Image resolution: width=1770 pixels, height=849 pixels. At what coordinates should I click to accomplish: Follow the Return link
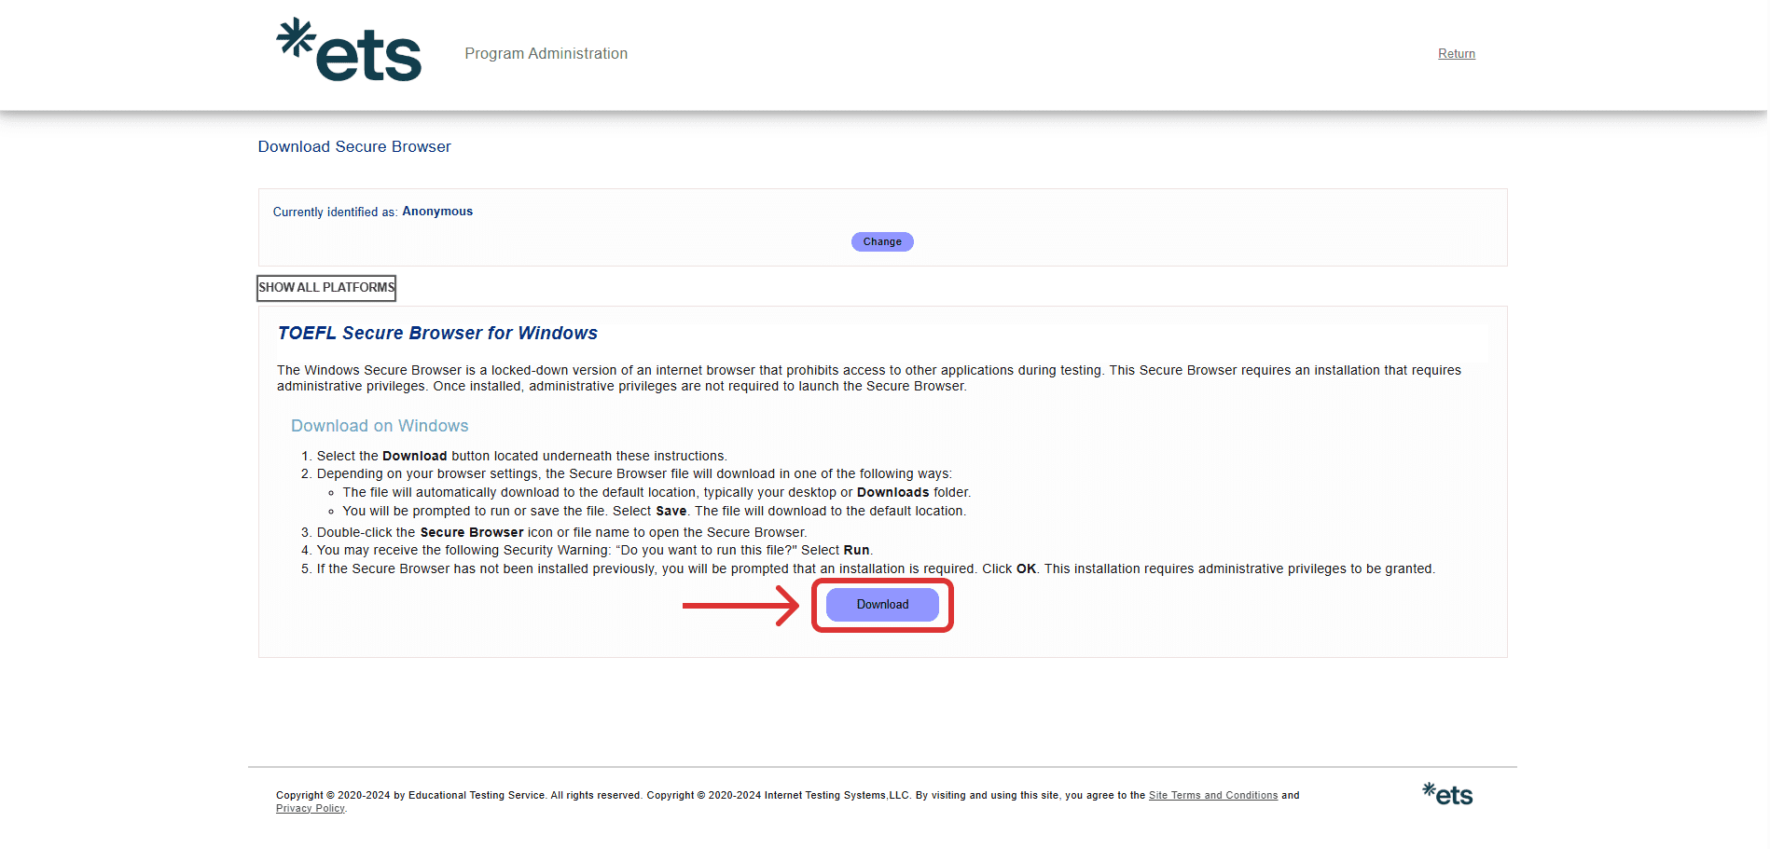pos(1456,54)
